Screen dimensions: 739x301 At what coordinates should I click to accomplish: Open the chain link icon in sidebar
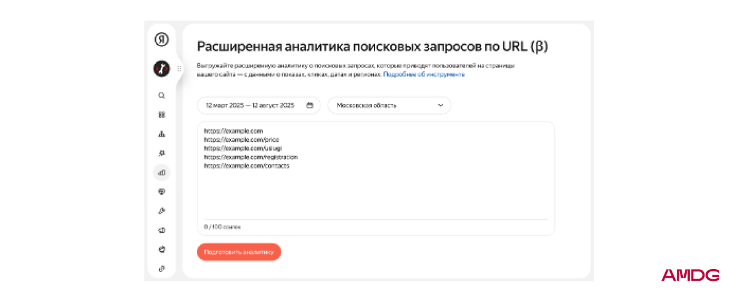coord(161,268)
